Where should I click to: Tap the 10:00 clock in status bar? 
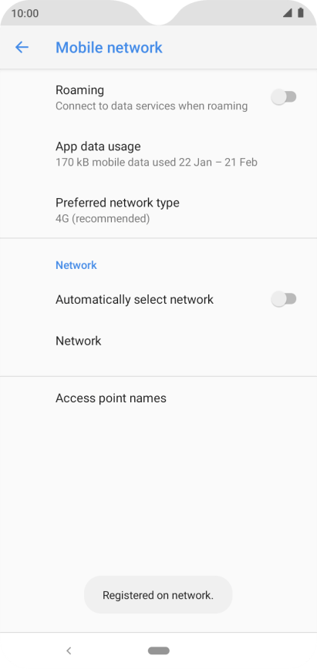[x=25, y=13]
